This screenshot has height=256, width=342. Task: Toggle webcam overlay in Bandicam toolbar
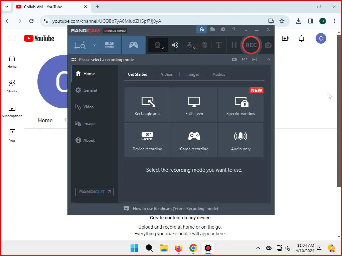click(x=158, y=45)
